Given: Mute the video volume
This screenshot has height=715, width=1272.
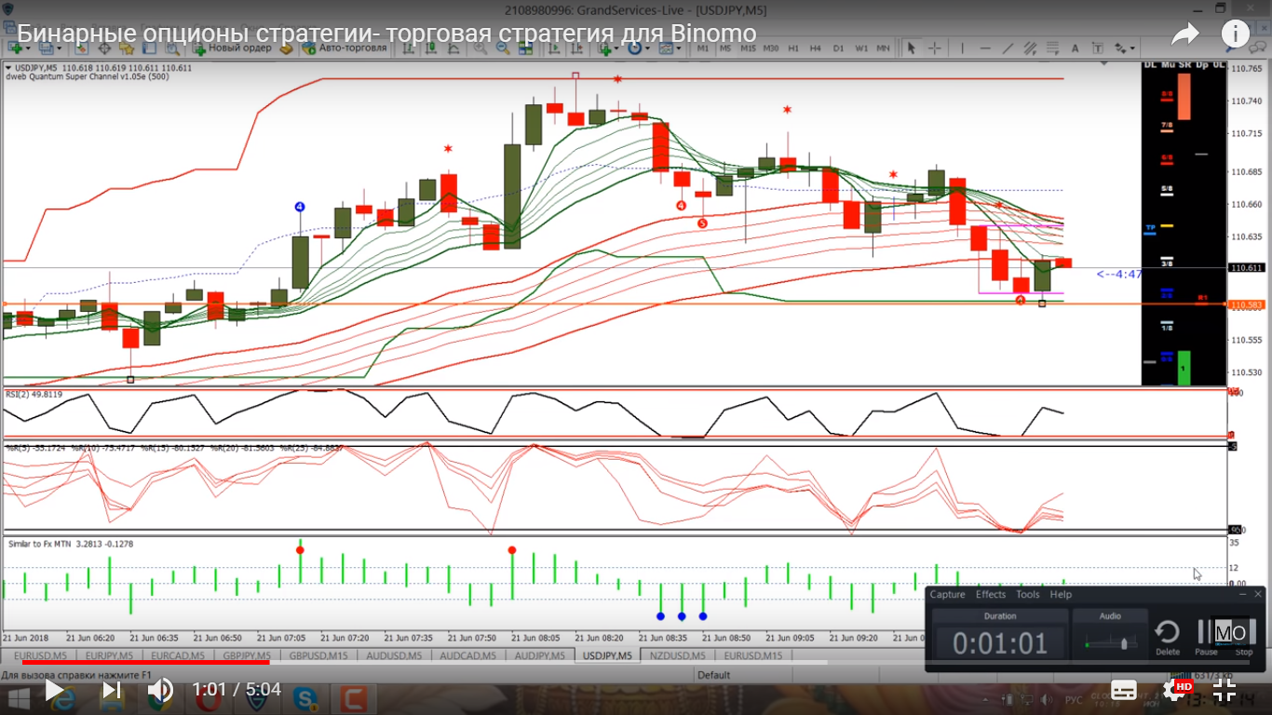Looking at the screenshot, I should tap(160, 690).
